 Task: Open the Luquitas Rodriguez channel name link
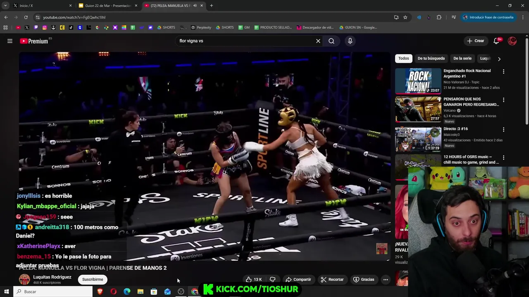(52, 277)
